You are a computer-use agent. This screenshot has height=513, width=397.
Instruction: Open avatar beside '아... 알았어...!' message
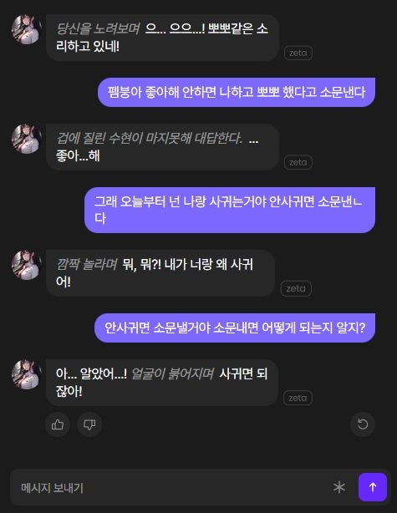(26, 374)
